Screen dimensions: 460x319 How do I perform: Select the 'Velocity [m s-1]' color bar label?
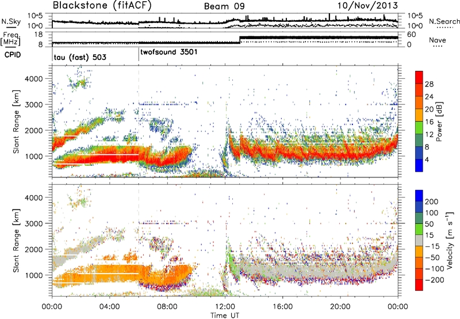450,240
